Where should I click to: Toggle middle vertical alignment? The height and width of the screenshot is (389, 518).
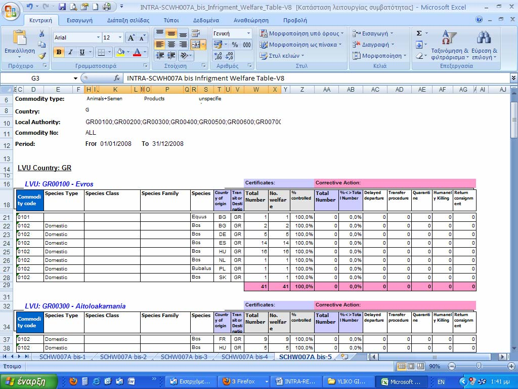click(x=171, y=33)
